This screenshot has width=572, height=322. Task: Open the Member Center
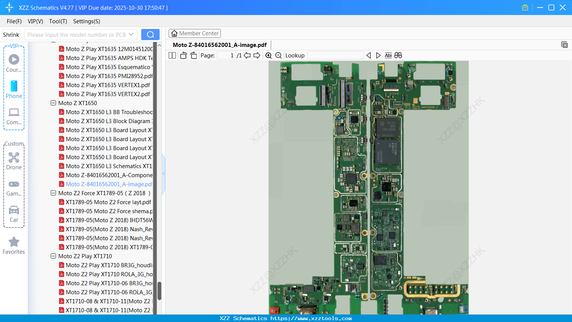[x=195, y=33]
